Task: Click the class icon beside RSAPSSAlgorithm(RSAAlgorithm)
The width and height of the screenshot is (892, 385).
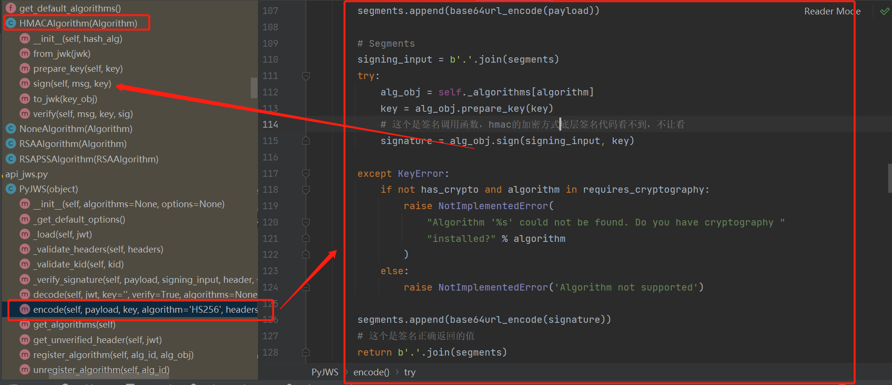Action: click(x=11, y=159)
